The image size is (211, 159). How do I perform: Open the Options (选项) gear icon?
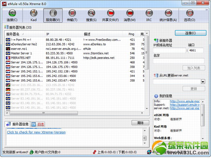[x=190, y=13]
